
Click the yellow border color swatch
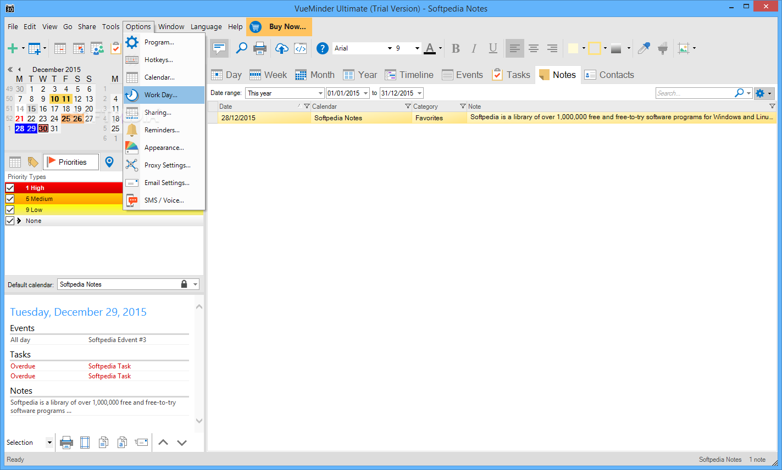tap(595, 48)
